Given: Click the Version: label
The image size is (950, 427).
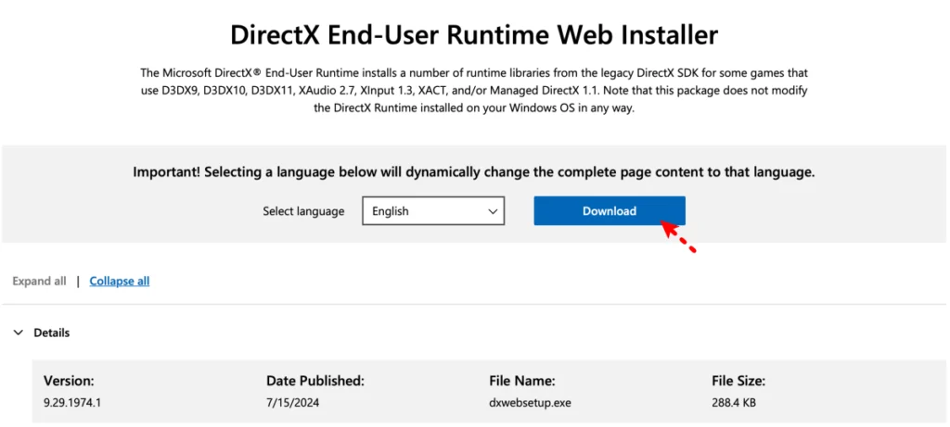Looking at the screenshot, I should coord(69,381).
